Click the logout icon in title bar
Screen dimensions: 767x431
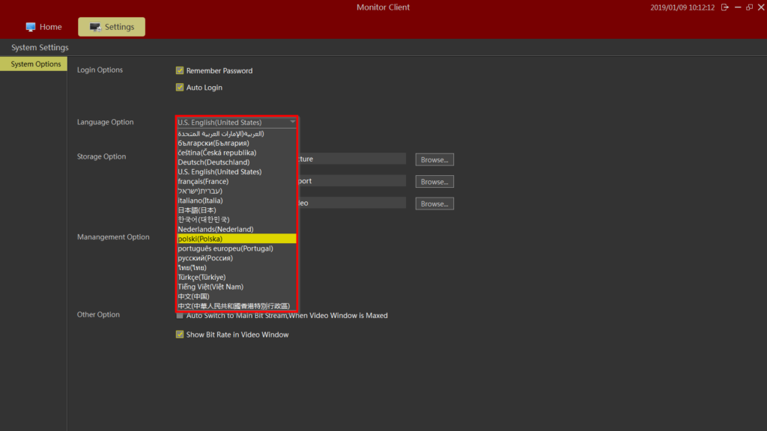click(x=724, y=7)
